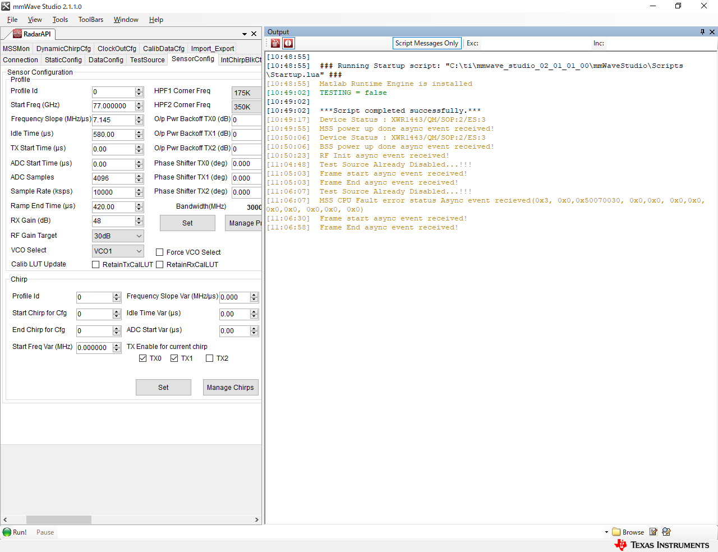The image size is (718, 552).
Task: Check the RetainTxCalLUT option
Action: [x=95, y=265]
